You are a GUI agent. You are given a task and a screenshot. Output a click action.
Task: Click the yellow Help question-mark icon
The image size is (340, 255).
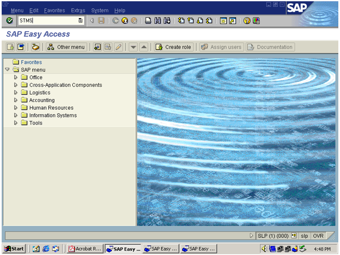coord(247,21)
